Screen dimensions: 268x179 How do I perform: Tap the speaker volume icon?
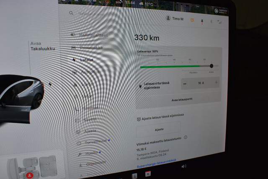184,166
